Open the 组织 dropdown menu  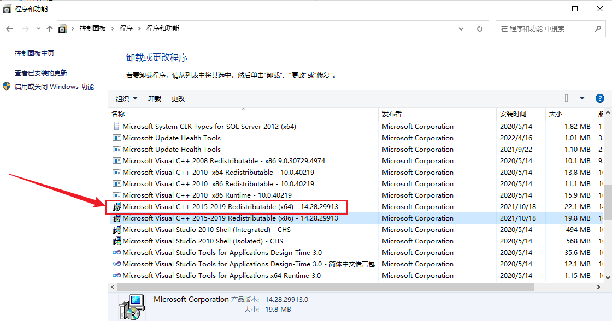(126, 99)
